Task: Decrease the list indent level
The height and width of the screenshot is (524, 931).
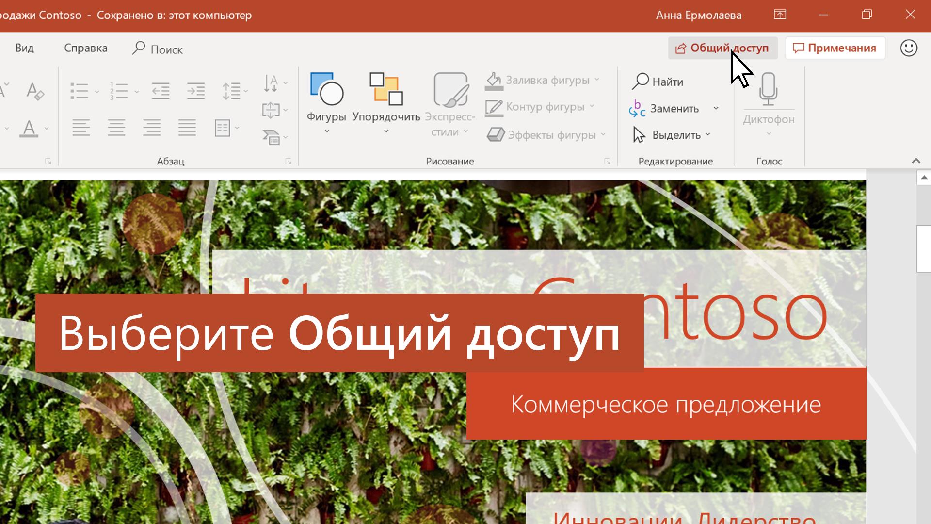Action: 161,91
